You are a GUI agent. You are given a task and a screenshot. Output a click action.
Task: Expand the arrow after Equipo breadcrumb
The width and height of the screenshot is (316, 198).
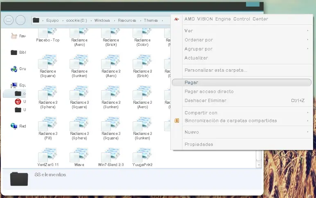pos(63,20)
